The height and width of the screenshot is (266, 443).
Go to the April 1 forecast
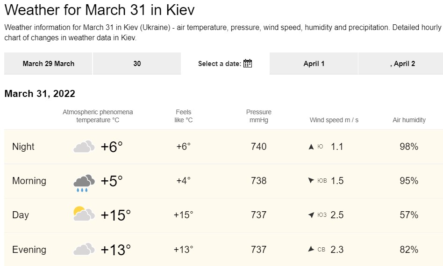(314, 64)
